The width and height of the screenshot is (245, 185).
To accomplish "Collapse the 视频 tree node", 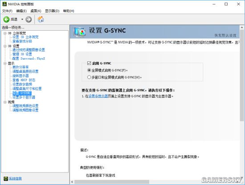I will click(x=5, y=102).
